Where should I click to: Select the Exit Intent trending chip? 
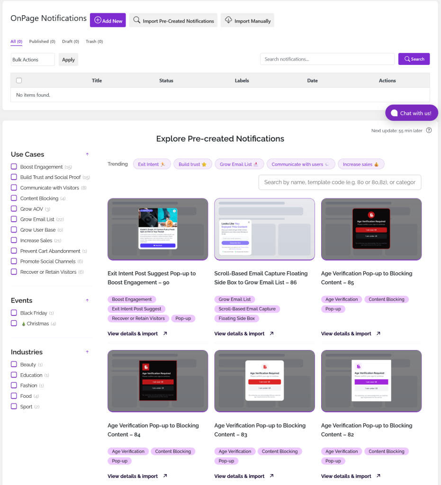[152, 164]
